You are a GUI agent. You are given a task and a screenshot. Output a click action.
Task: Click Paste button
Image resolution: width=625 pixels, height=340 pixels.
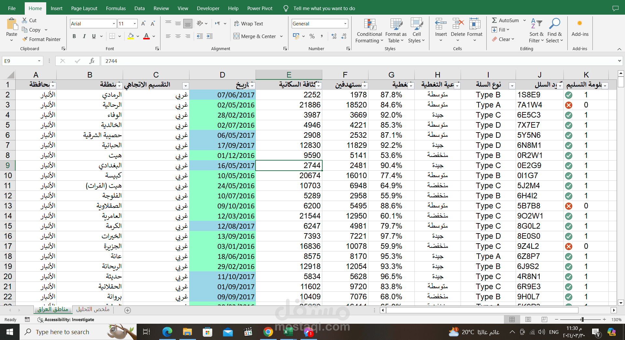[x=12, y=29]
